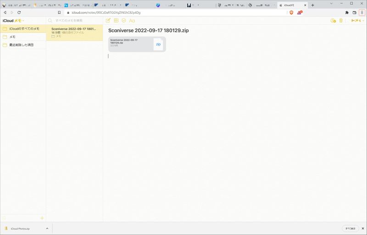The image size is (367, 235).
Task: Open the browser extensions puzzle icon
Action: pyautogui.click(x=347, y=12)
